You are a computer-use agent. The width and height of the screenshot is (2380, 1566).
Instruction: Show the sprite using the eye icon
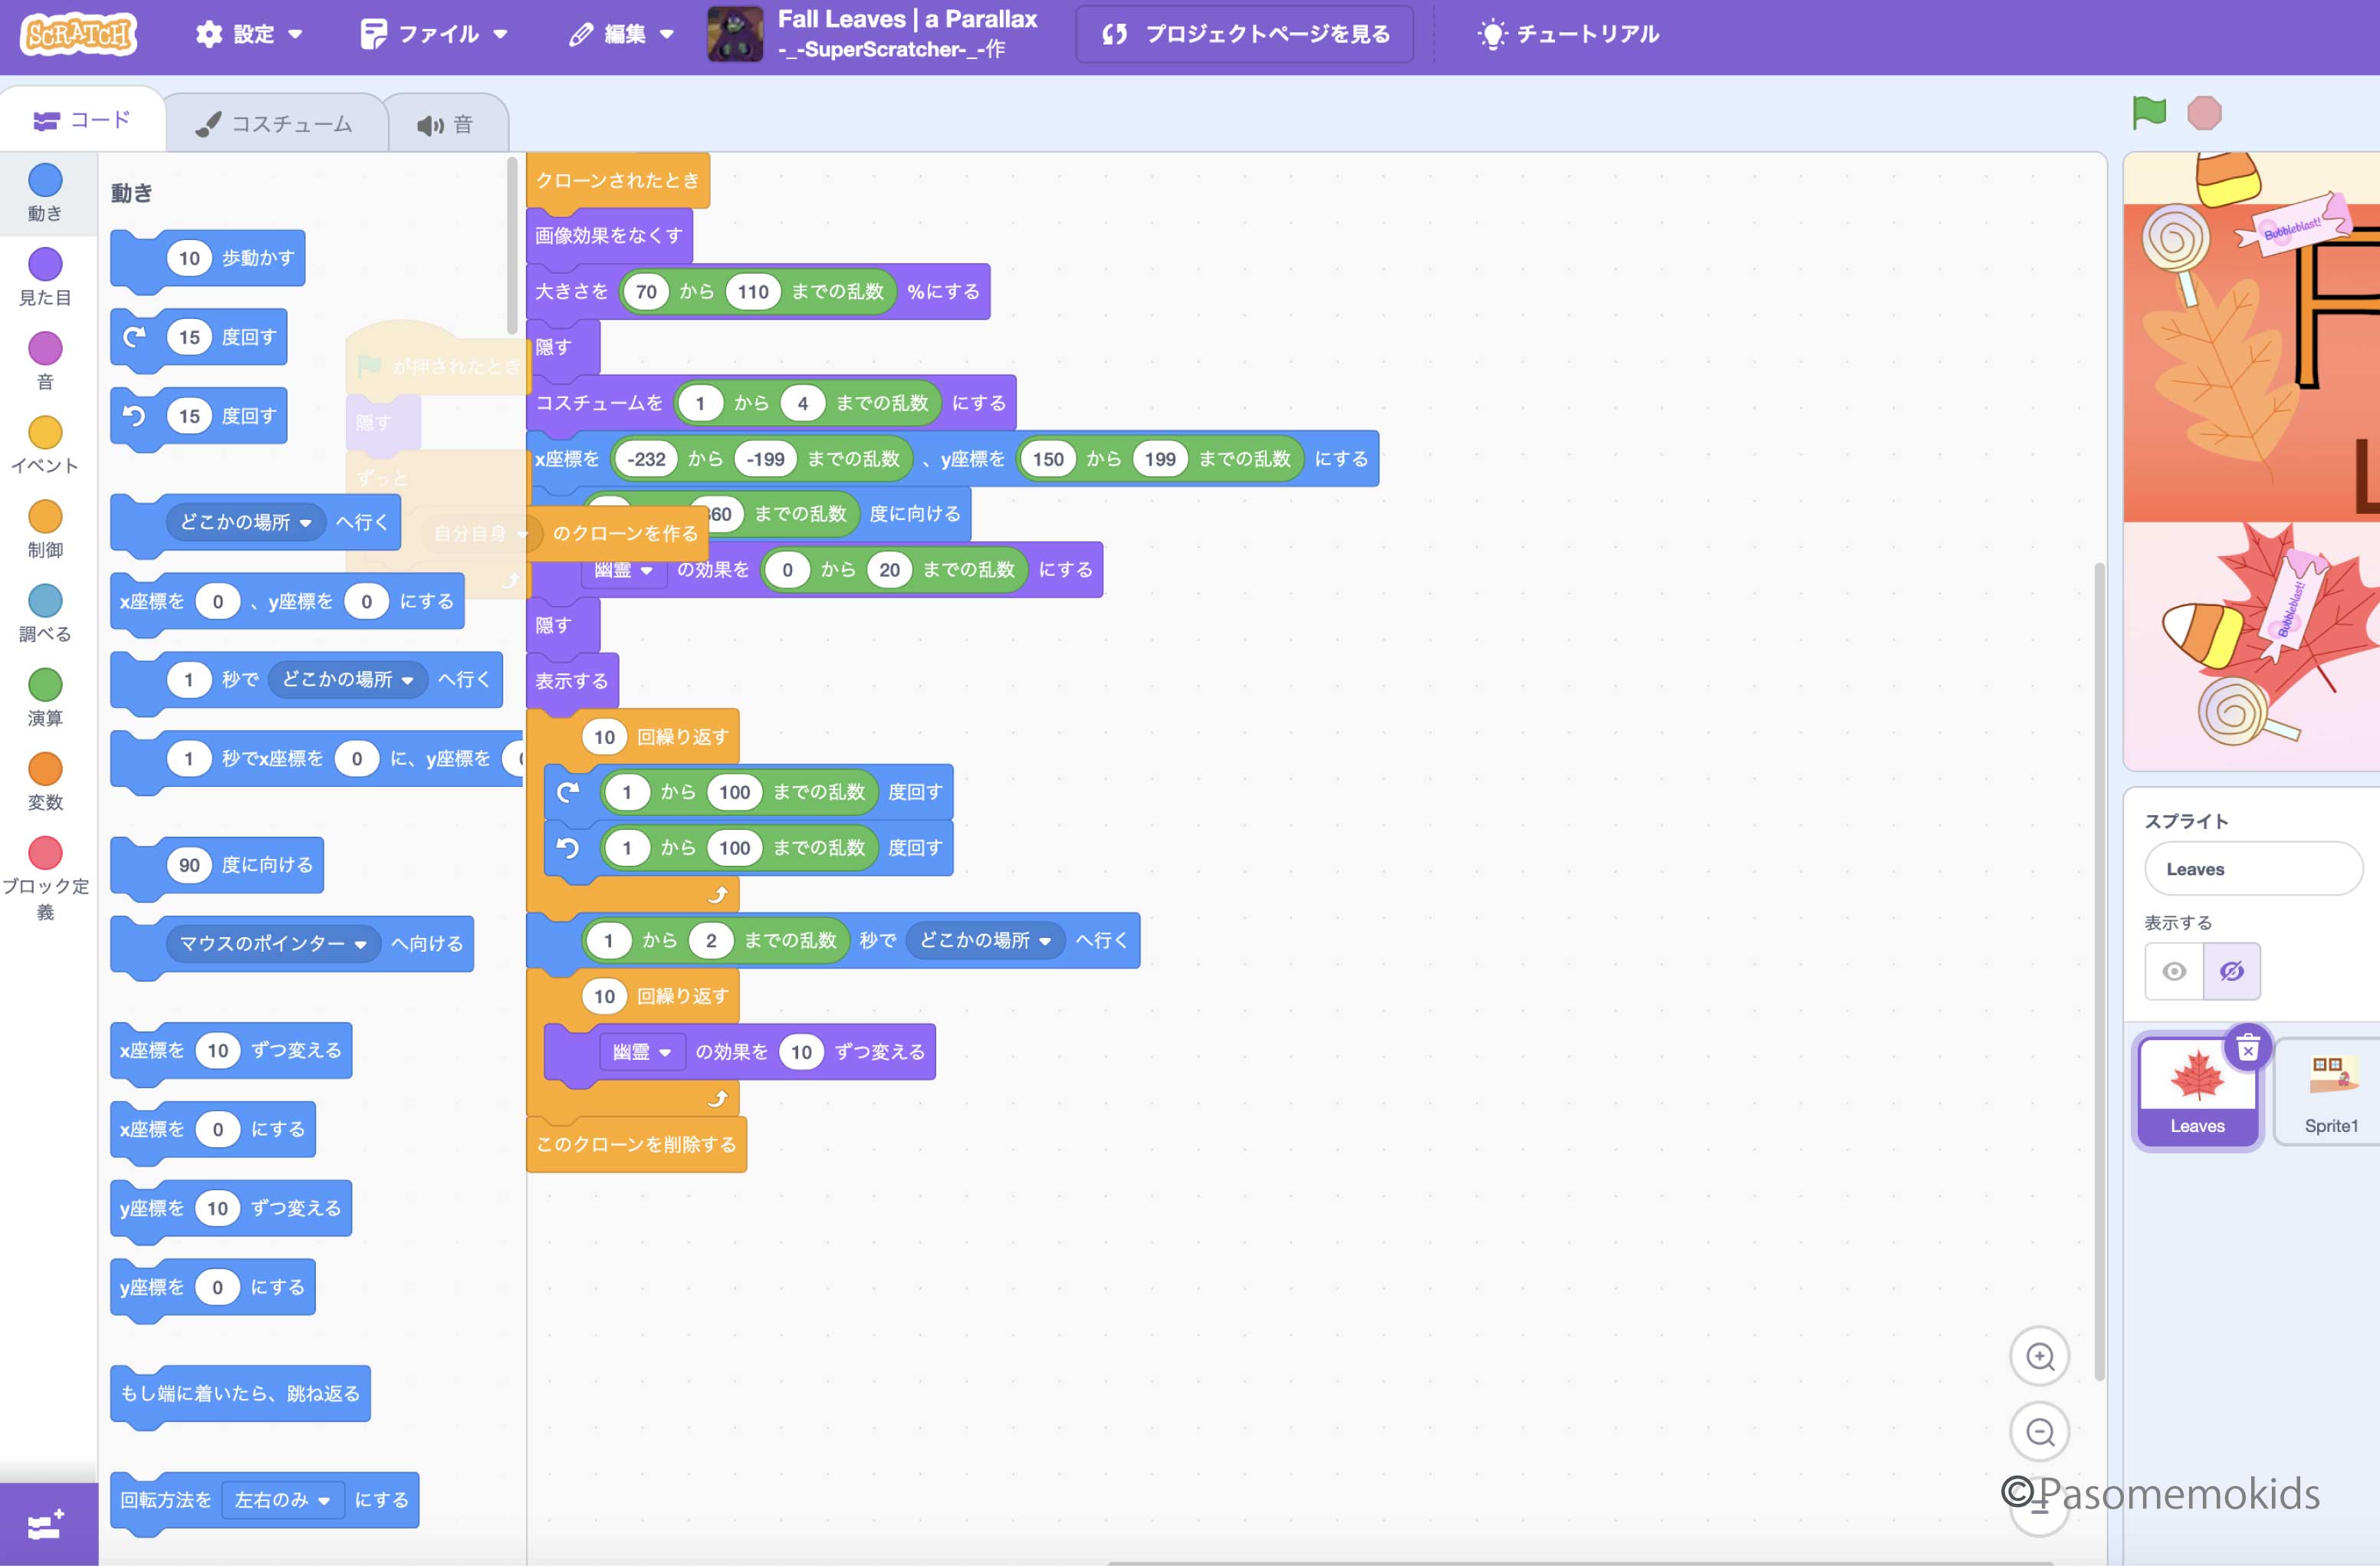[x=2174, y=971]
